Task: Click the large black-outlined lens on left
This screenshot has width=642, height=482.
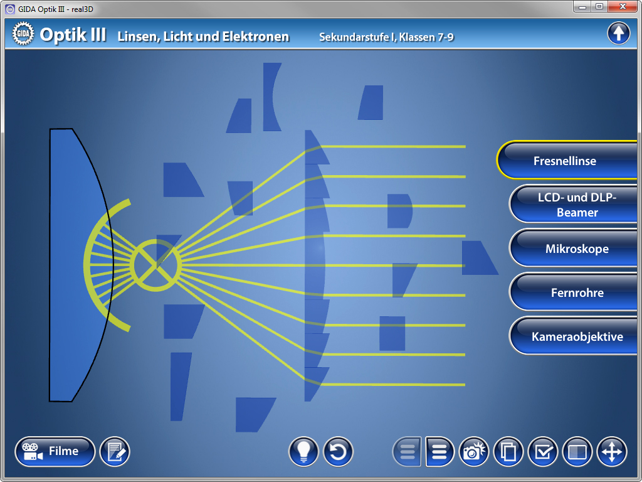Action: [x=75, y=264]
